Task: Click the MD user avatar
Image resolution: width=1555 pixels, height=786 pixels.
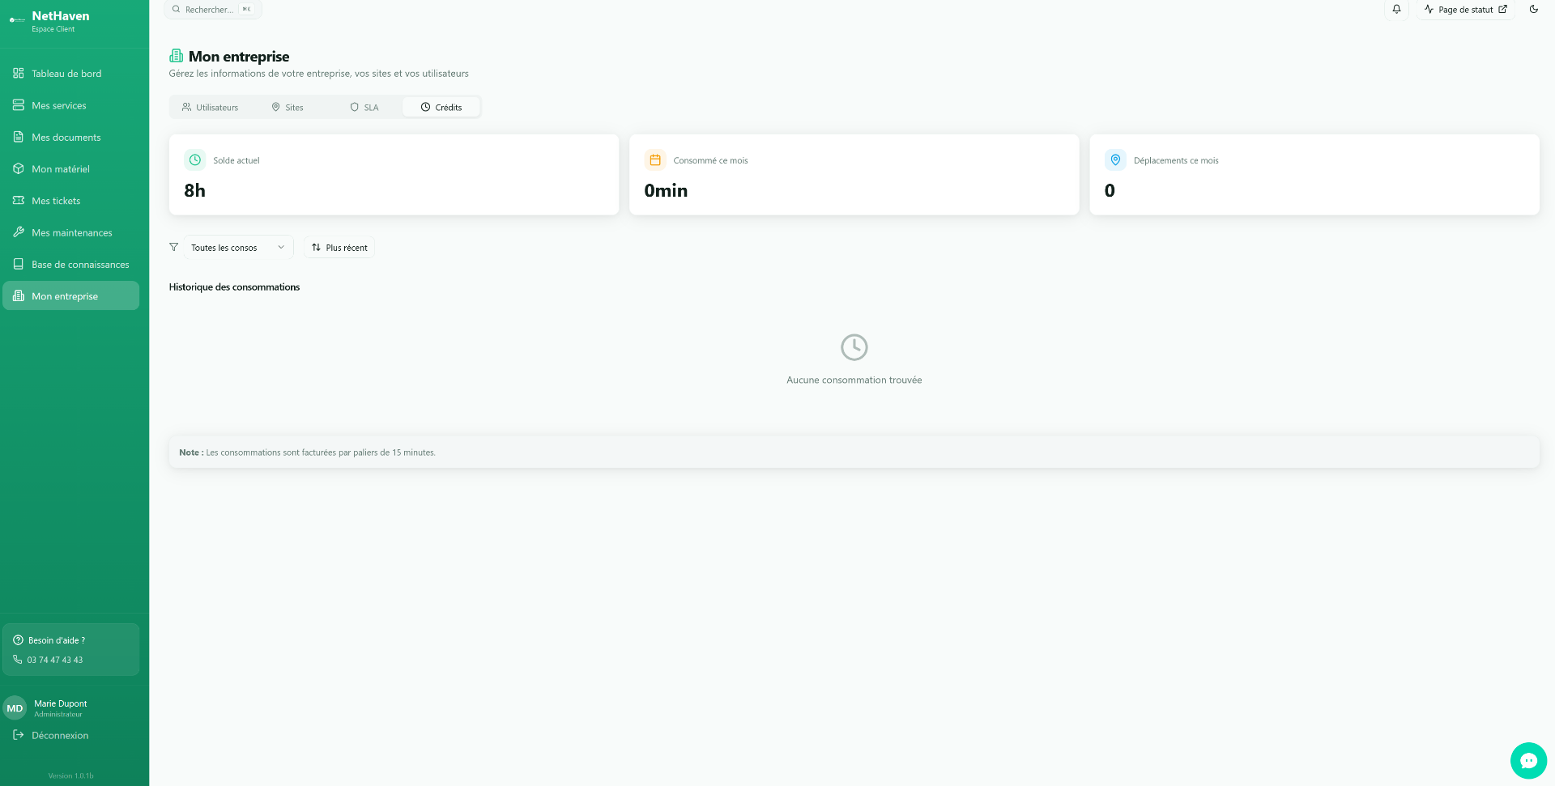Action: point(15,708)
